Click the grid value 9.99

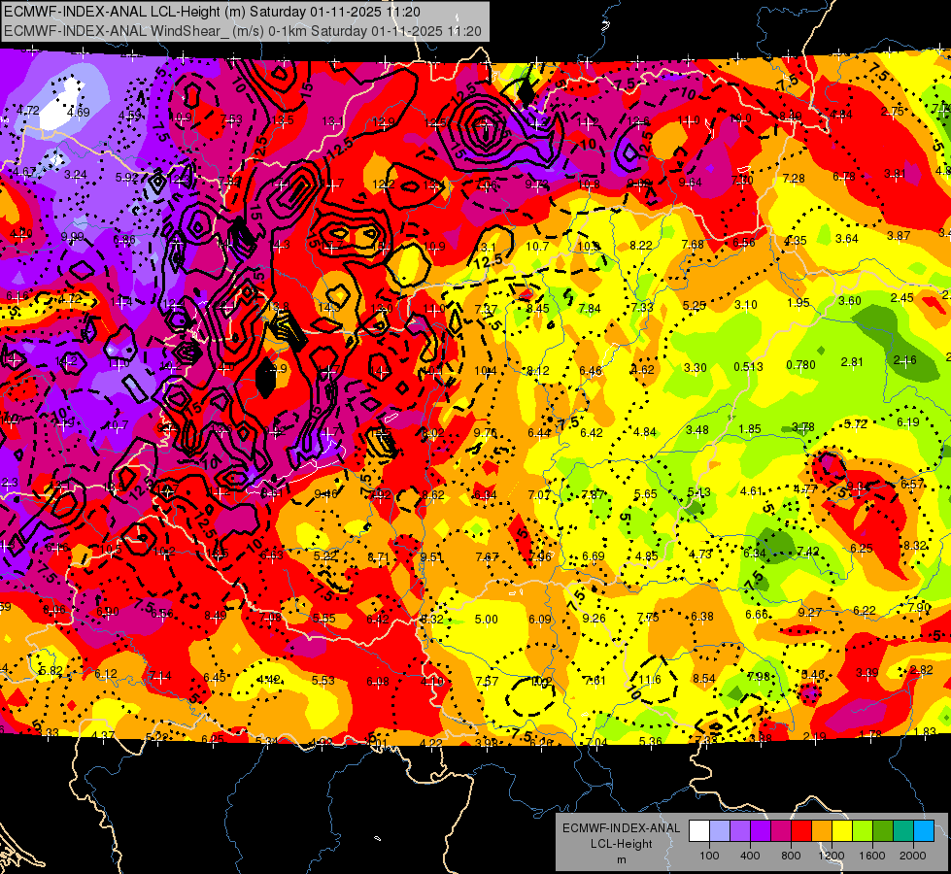click(73, 237)
